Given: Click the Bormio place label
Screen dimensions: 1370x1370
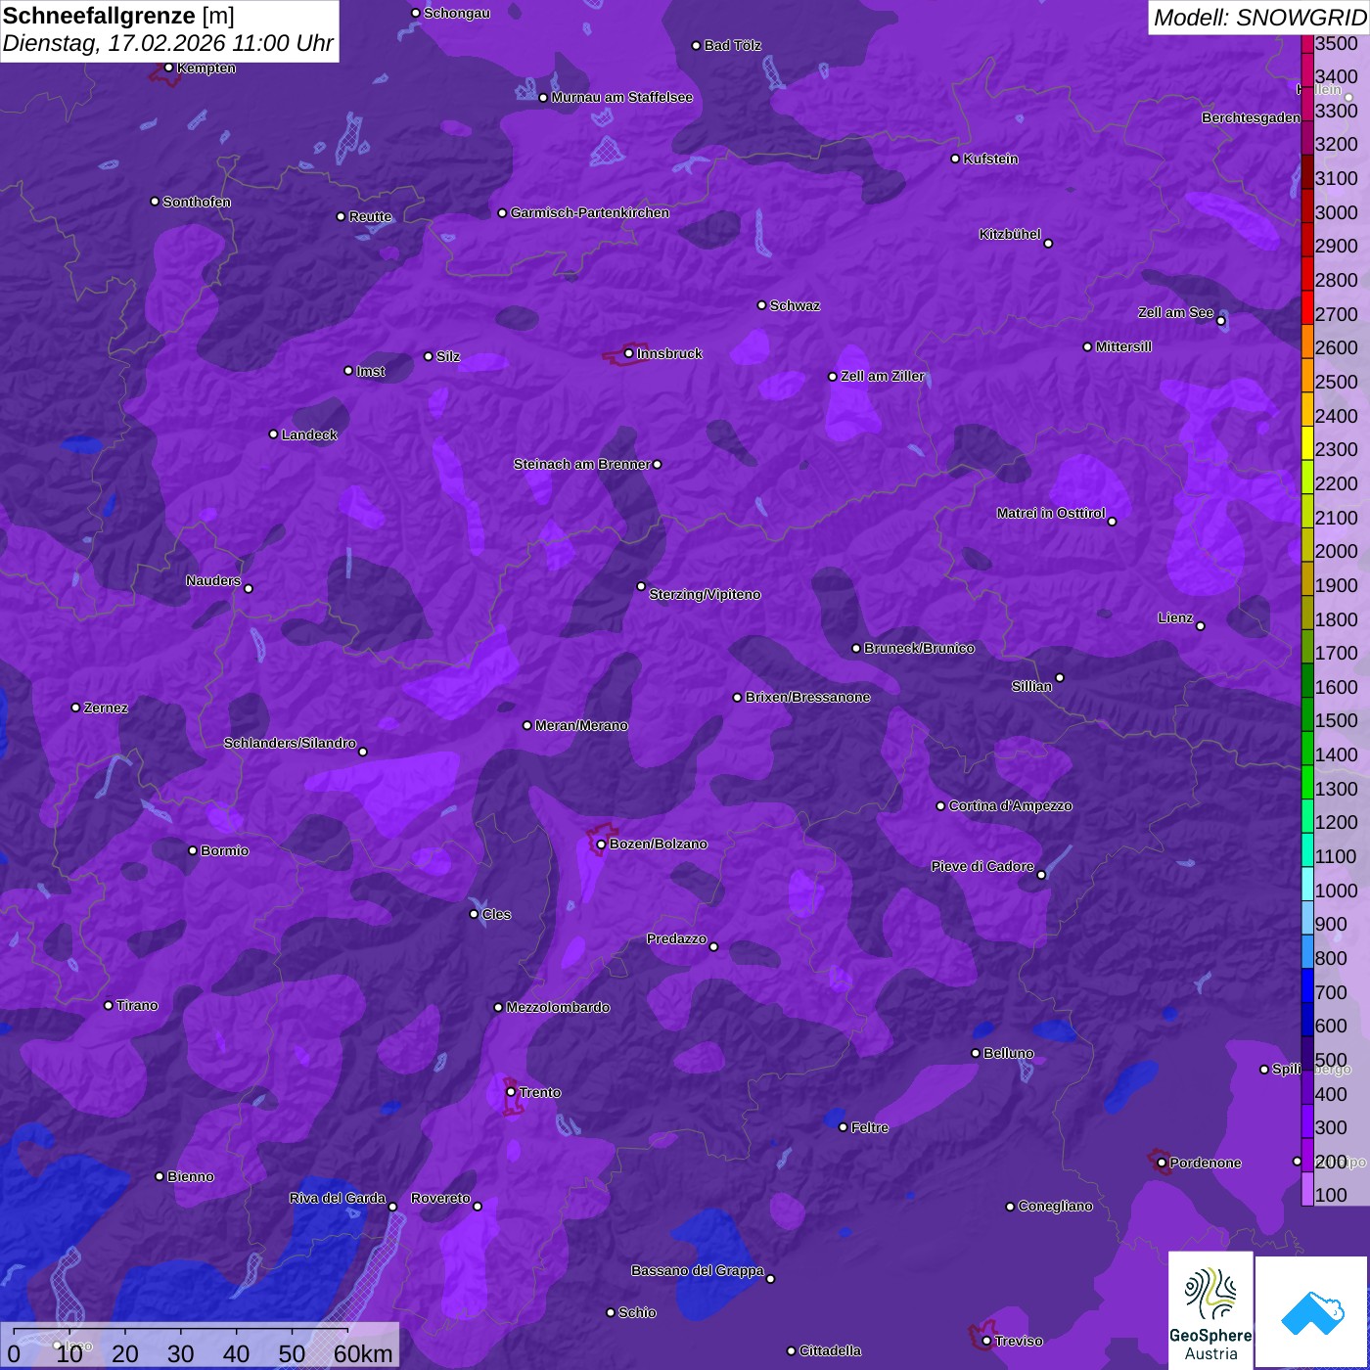Looking at the screenshot, I should 224,850.
